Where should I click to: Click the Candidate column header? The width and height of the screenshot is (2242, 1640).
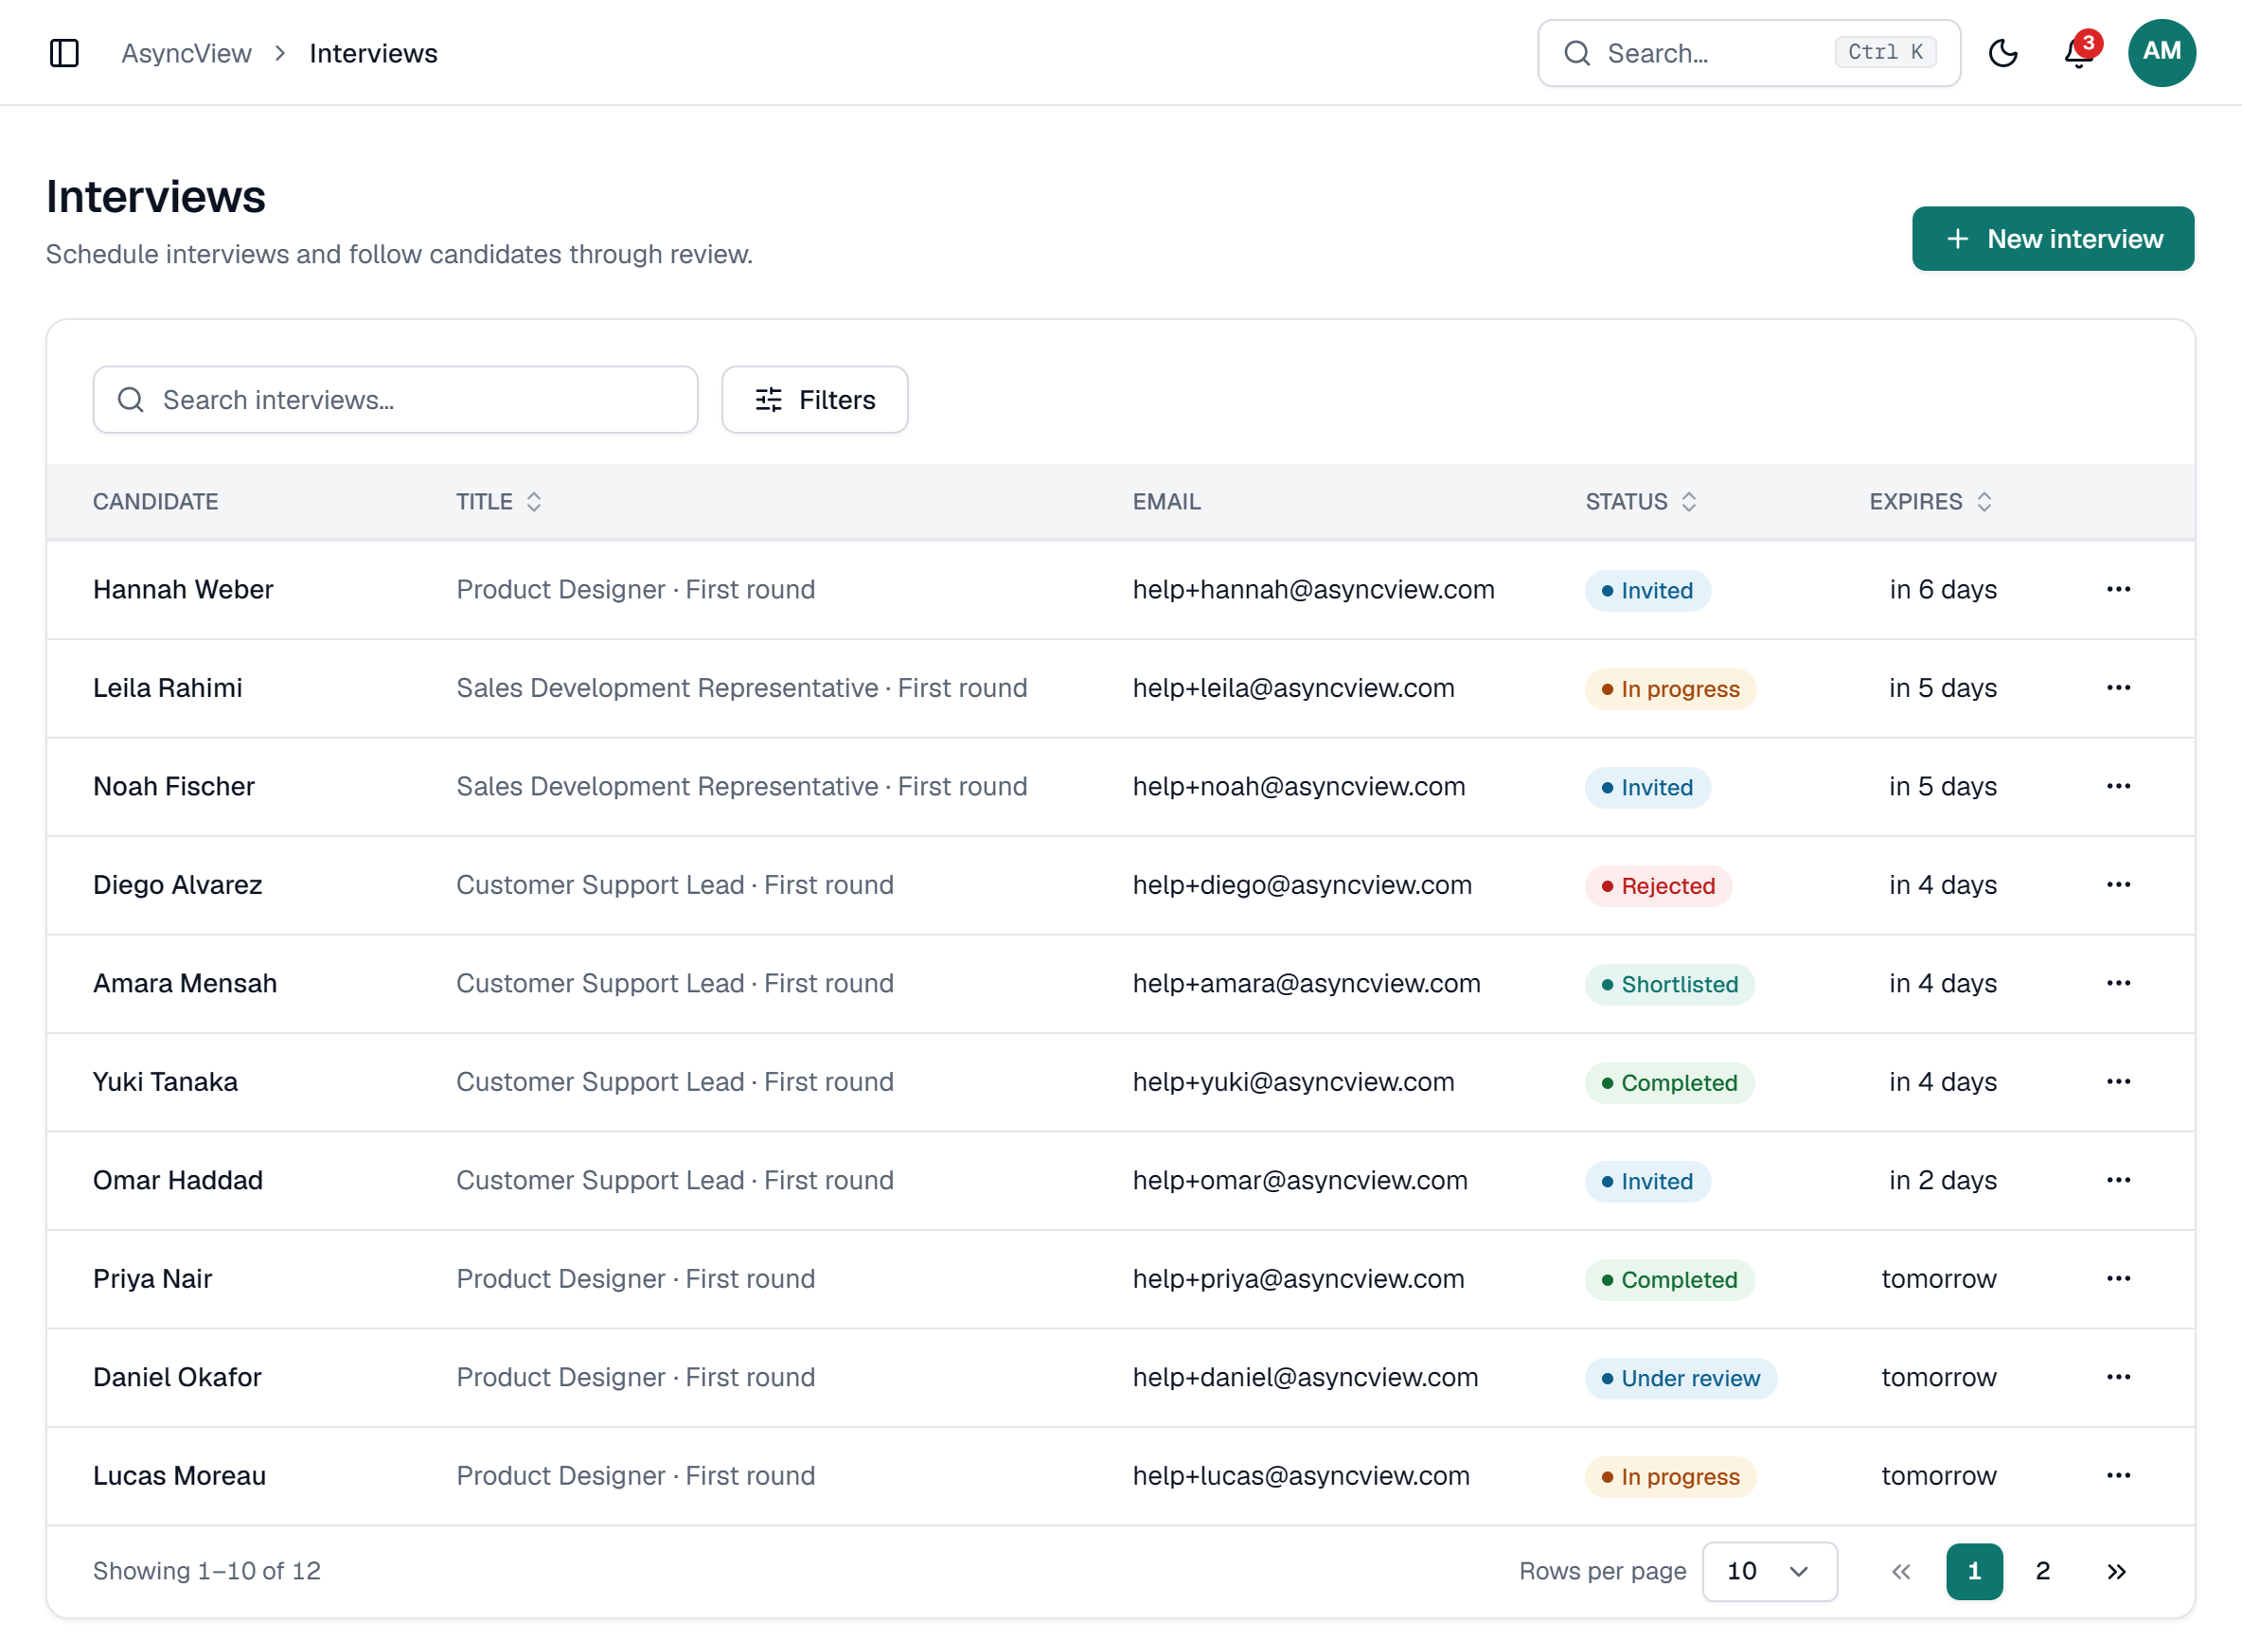pyautogui.click(x=156, y=501)
